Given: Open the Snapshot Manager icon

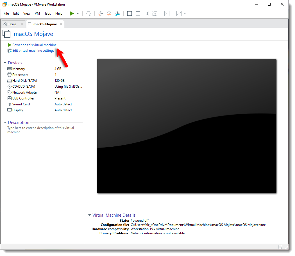Looking at the screenshot, I should tap(117, 13).
